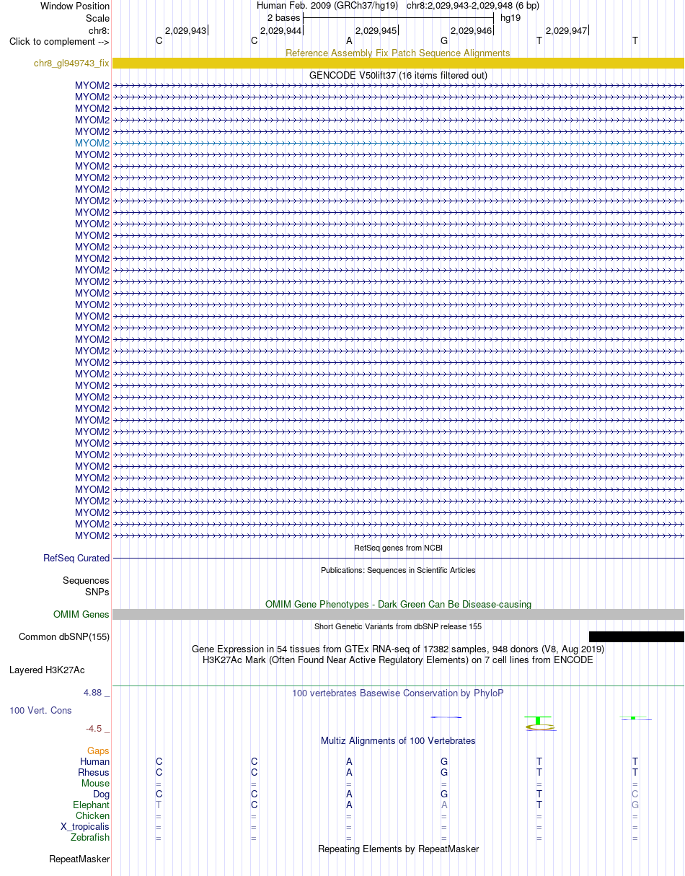Click the Elephant row's gray G base

point(635,805)
